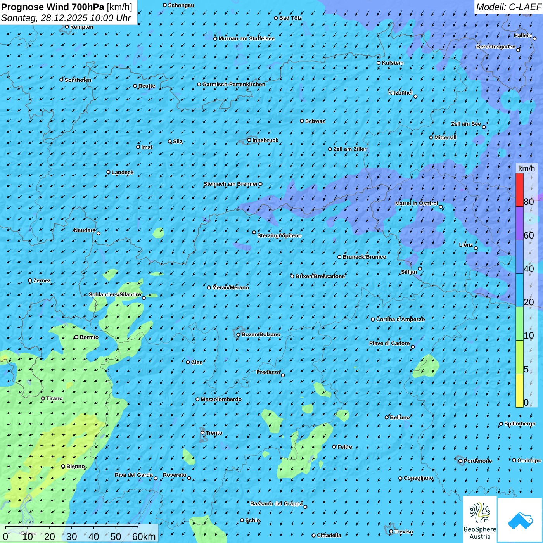The width and height of the screenshot is (543, 543).
Task: Click the Zell am See dot
Action: [484, 127]
